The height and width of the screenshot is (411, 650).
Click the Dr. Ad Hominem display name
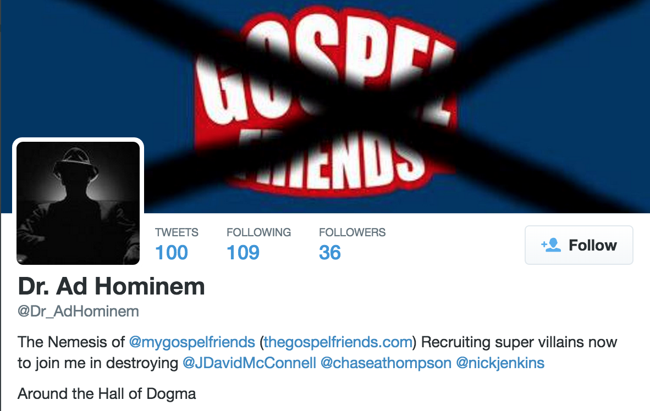[x=111, y=286]
